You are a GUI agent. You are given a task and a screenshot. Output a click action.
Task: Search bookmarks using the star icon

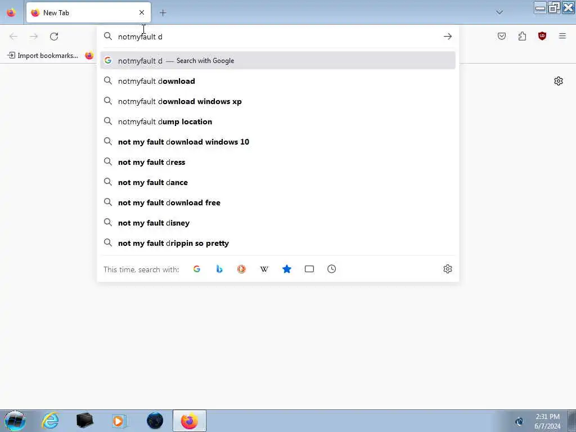286,269
